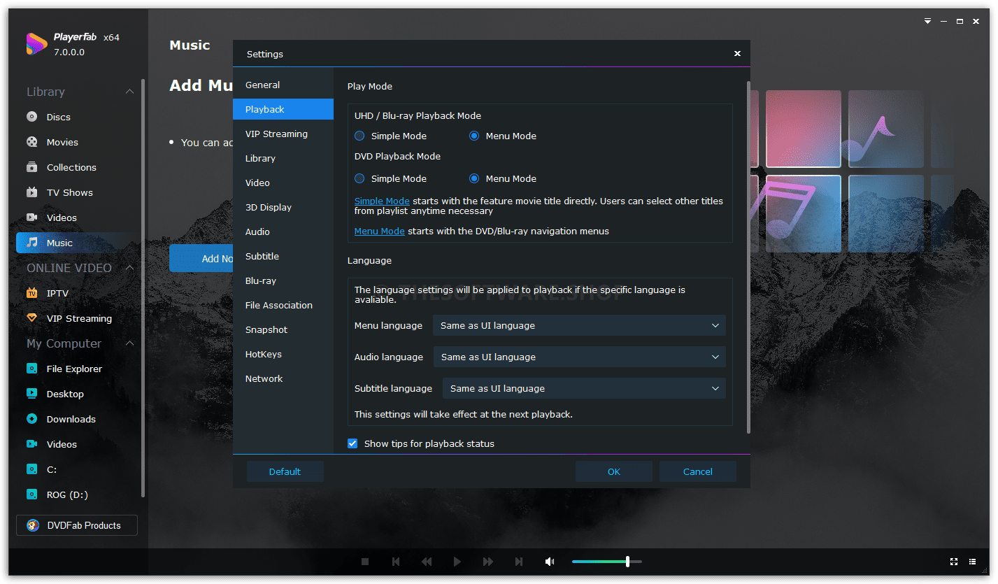Open VIP Streaming in the left sidebar
Image resolution: width=998 pixels, height=584 pixels.
coord(78,318)
